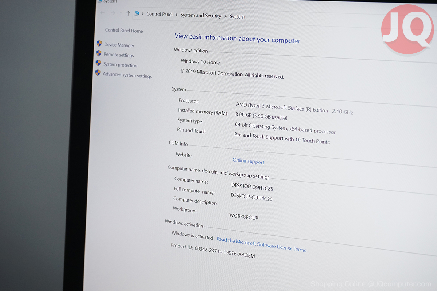Click the Windows activation section header
Image resolution: width=437 pixels, height=291 pixels.
coord(184,223)
